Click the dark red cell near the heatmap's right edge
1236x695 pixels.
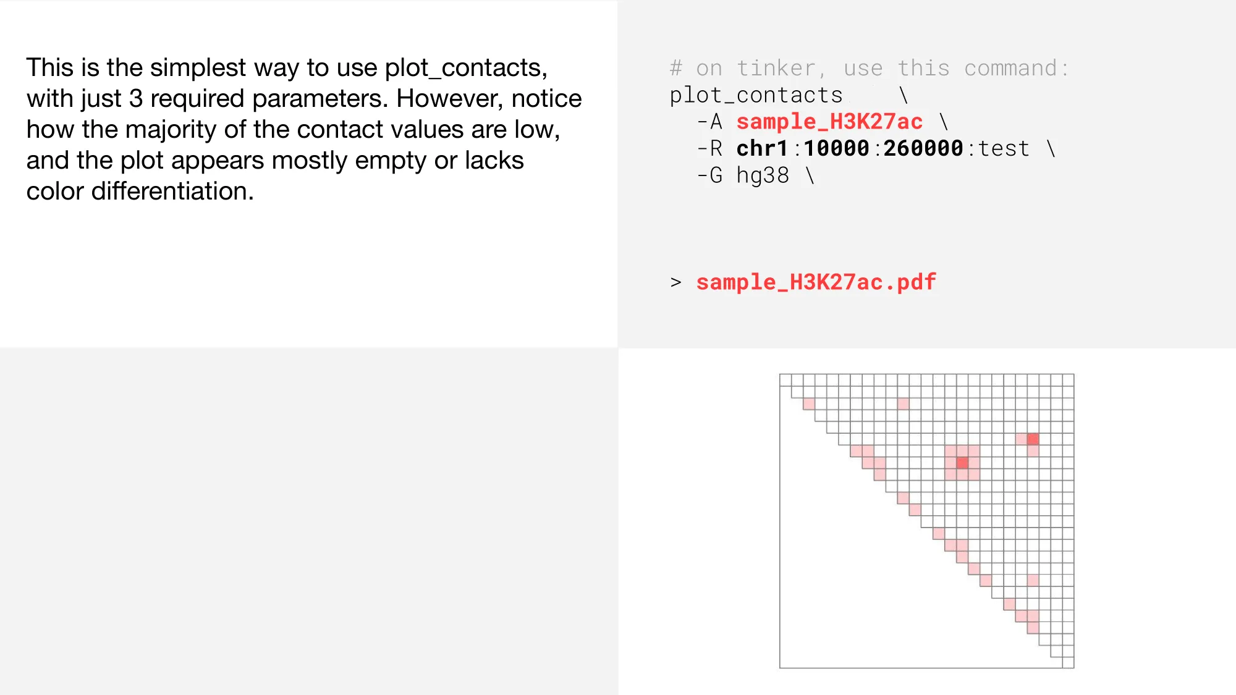click(1033, 439)
